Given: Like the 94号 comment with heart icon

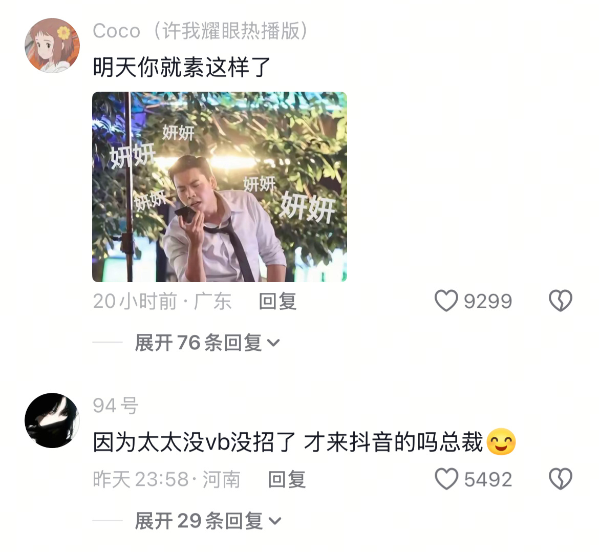Looking at the screenshot, I should pos(446,479).
